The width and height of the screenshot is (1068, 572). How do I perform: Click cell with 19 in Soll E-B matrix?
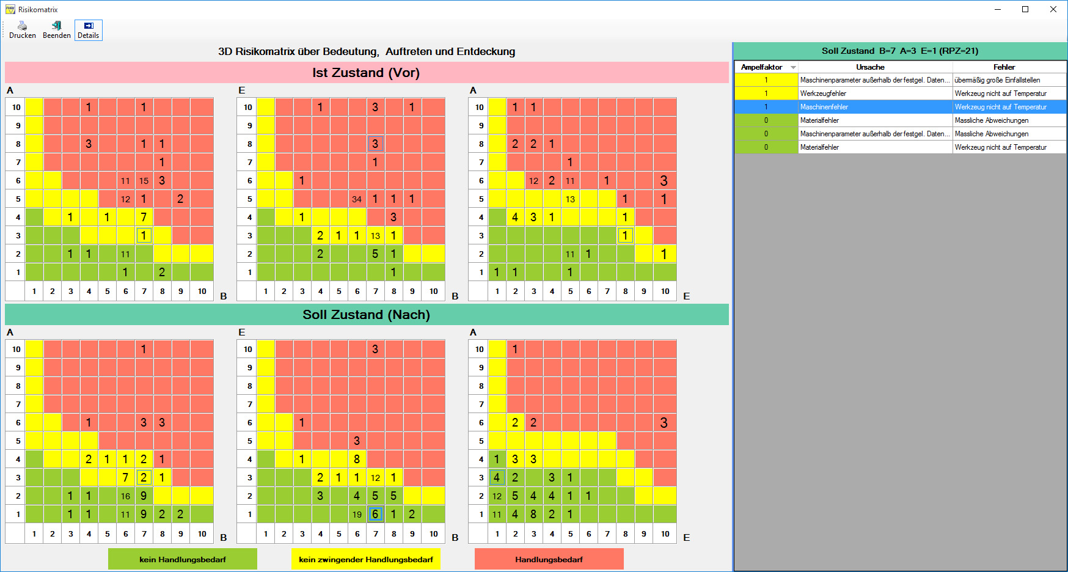click(x=357, y=515)
